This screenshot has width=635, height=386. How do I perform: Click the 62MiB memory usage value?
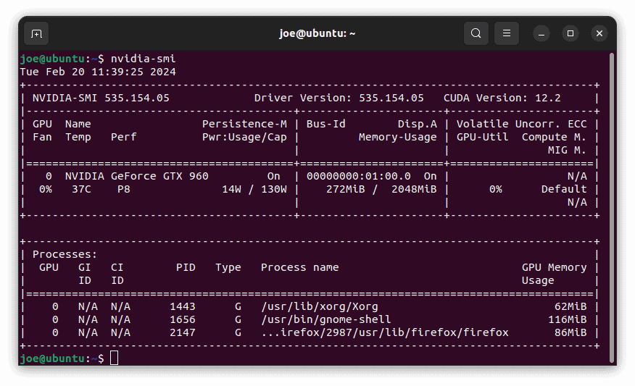click(x=570, y=306)
